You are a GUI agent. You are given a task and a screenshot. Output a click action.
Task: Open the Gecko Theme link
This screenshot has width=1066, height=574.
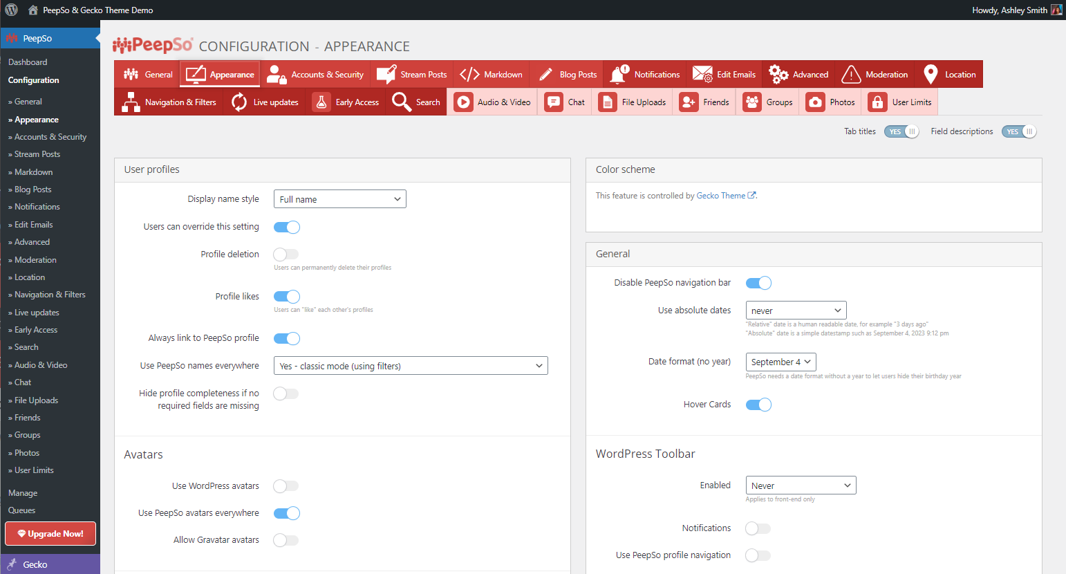[x=726, y=196]
